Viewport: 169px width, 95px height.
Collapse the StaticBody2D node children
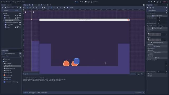click(x=3, y=20)
